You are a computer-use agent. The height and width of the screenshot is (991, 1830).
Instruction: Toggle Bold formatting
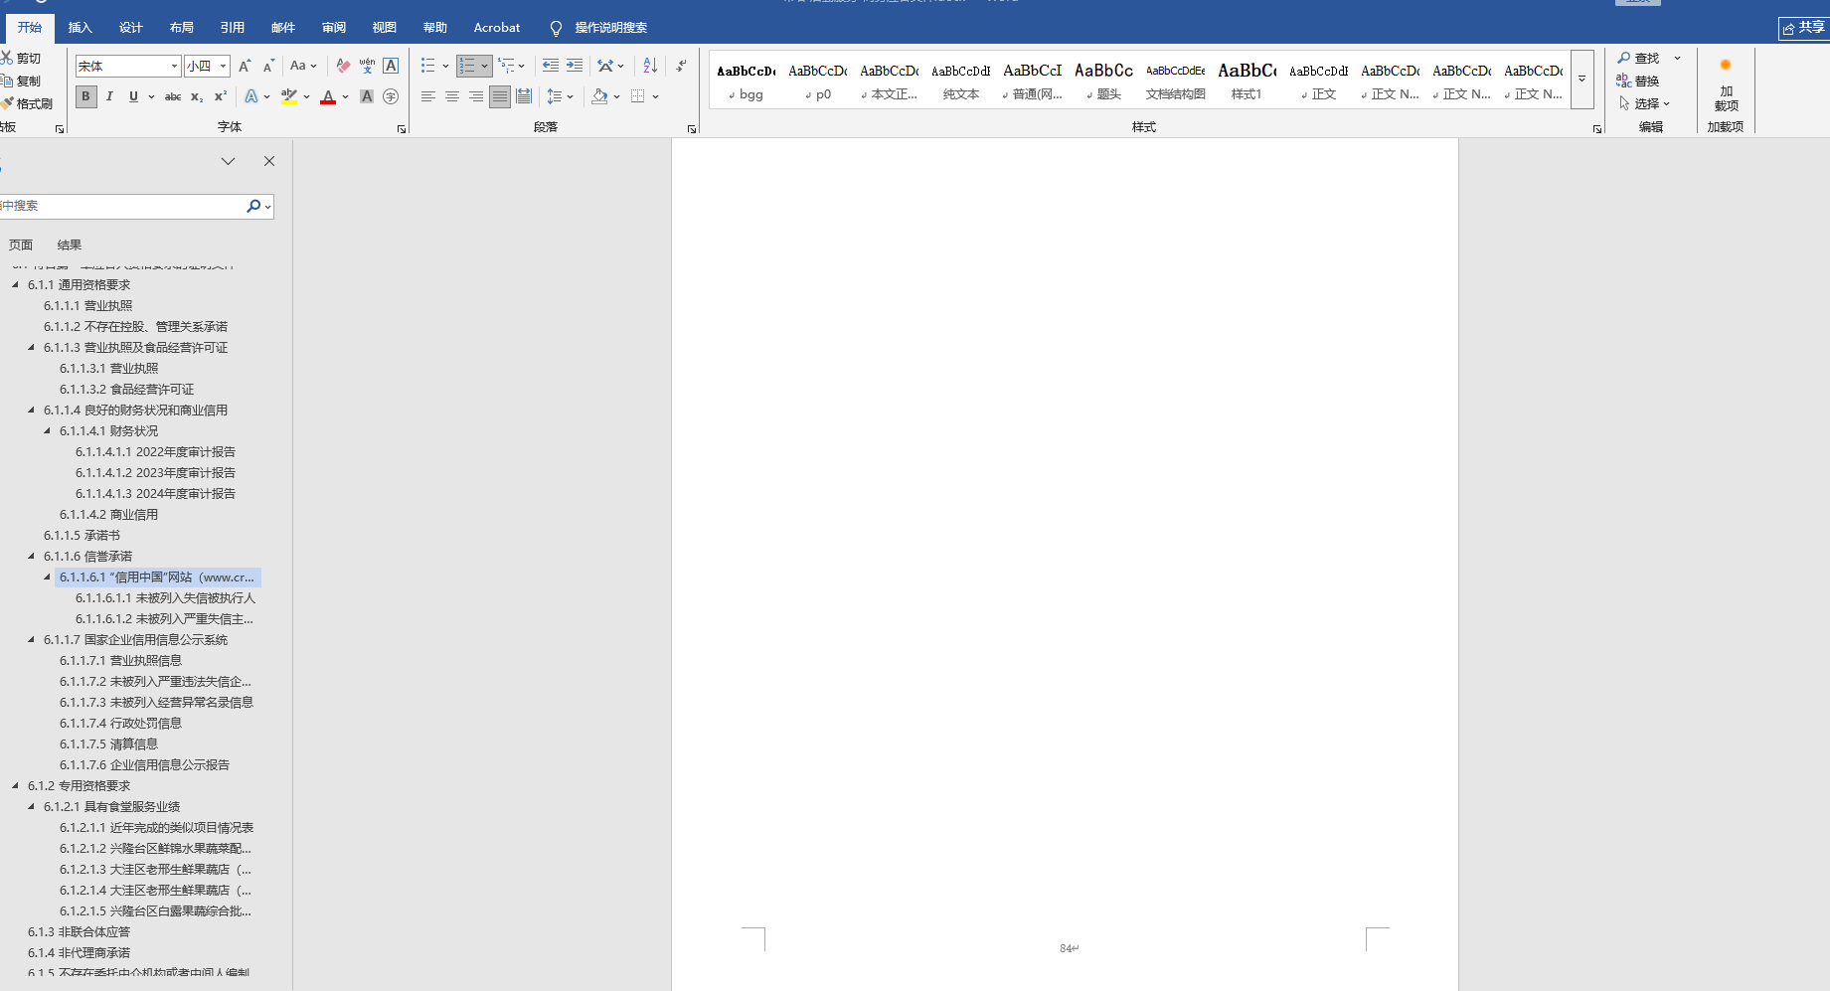click(86, 96)
